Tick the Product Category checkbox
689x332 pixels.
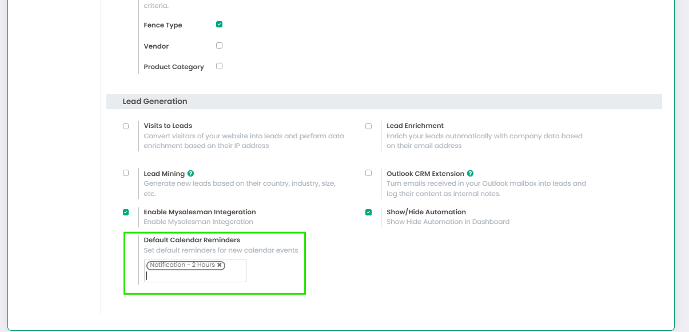click(219, 66)
